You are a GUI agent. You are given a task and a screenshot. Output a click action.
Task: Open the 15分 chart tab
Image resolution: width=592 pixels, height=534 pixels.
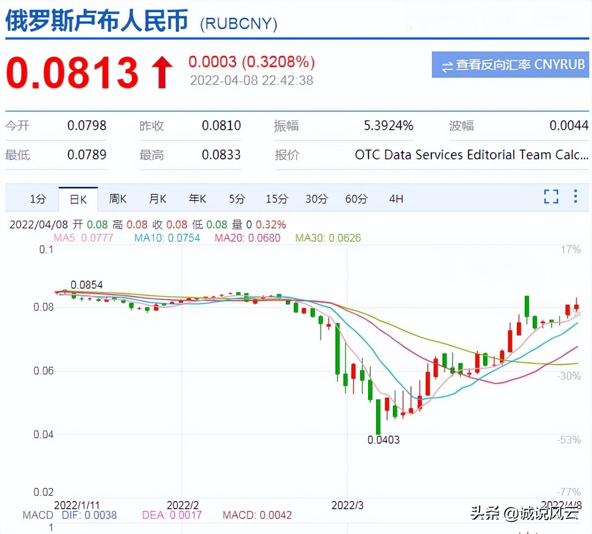[277, 199]
